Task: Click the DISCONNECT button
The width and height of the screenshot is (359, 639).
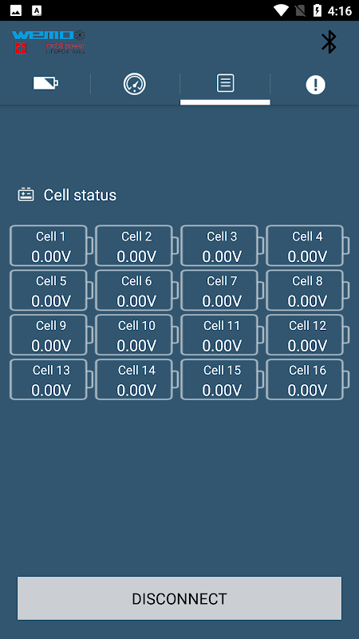Action: point(179,598)
